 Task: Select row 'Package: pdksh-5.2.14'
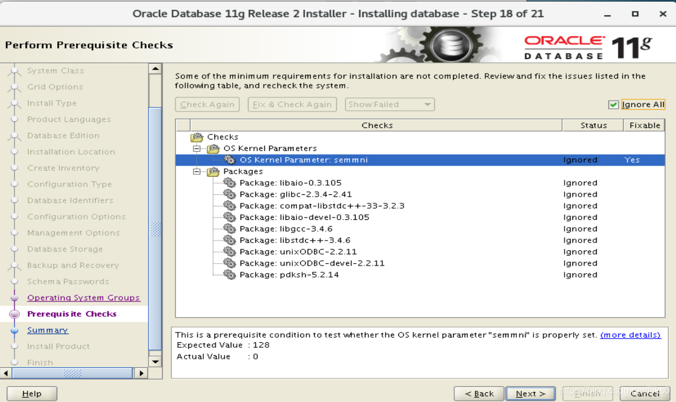[x=420, y=275]
